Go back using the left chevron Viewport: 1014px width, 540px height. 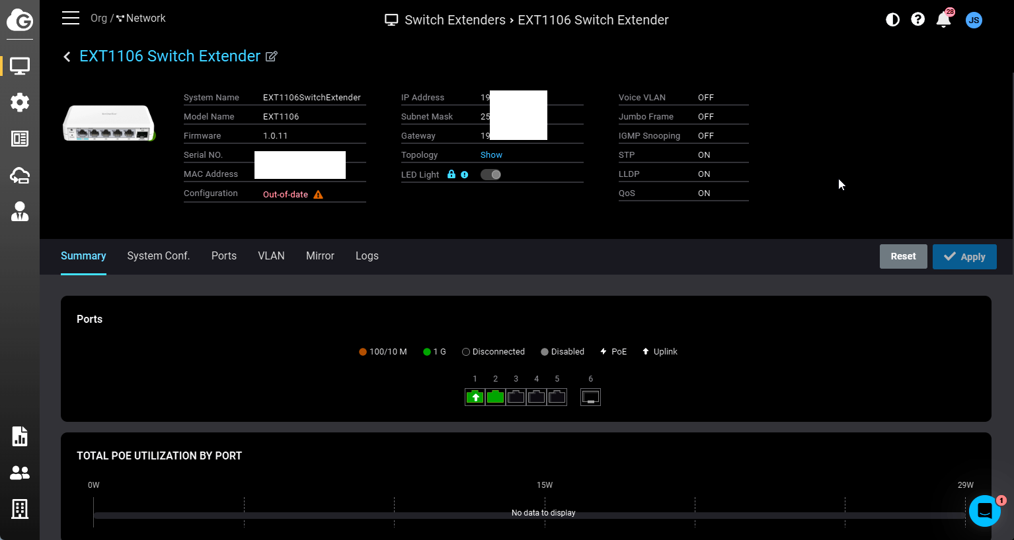67,57
